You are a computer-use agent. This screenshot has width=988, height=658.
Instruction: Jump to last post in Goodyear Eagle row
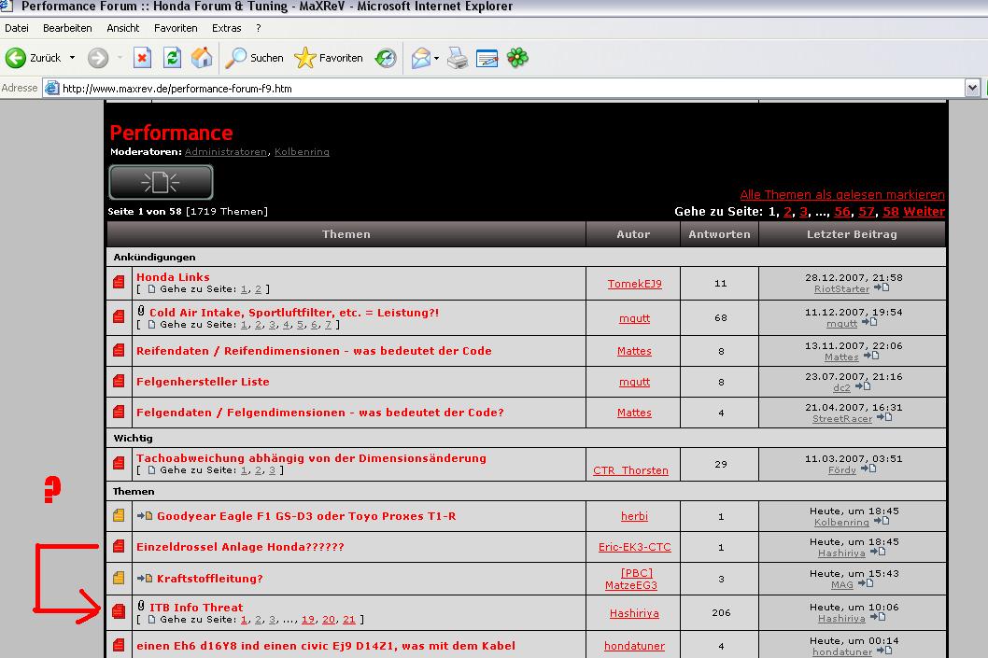pos(882,521)
